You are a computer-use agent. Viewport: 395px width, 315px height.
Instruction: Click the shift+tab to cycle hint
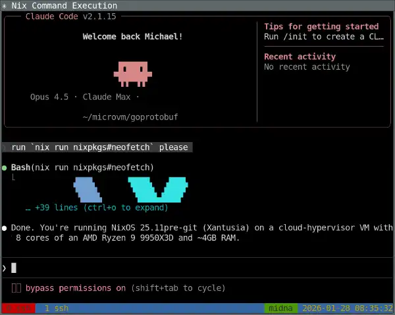pos(178,288)
